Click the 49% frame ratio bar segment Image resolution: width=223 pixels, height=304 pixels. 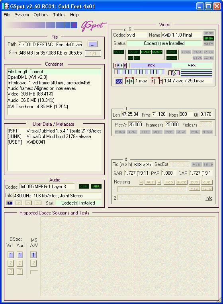pos(192,66)
